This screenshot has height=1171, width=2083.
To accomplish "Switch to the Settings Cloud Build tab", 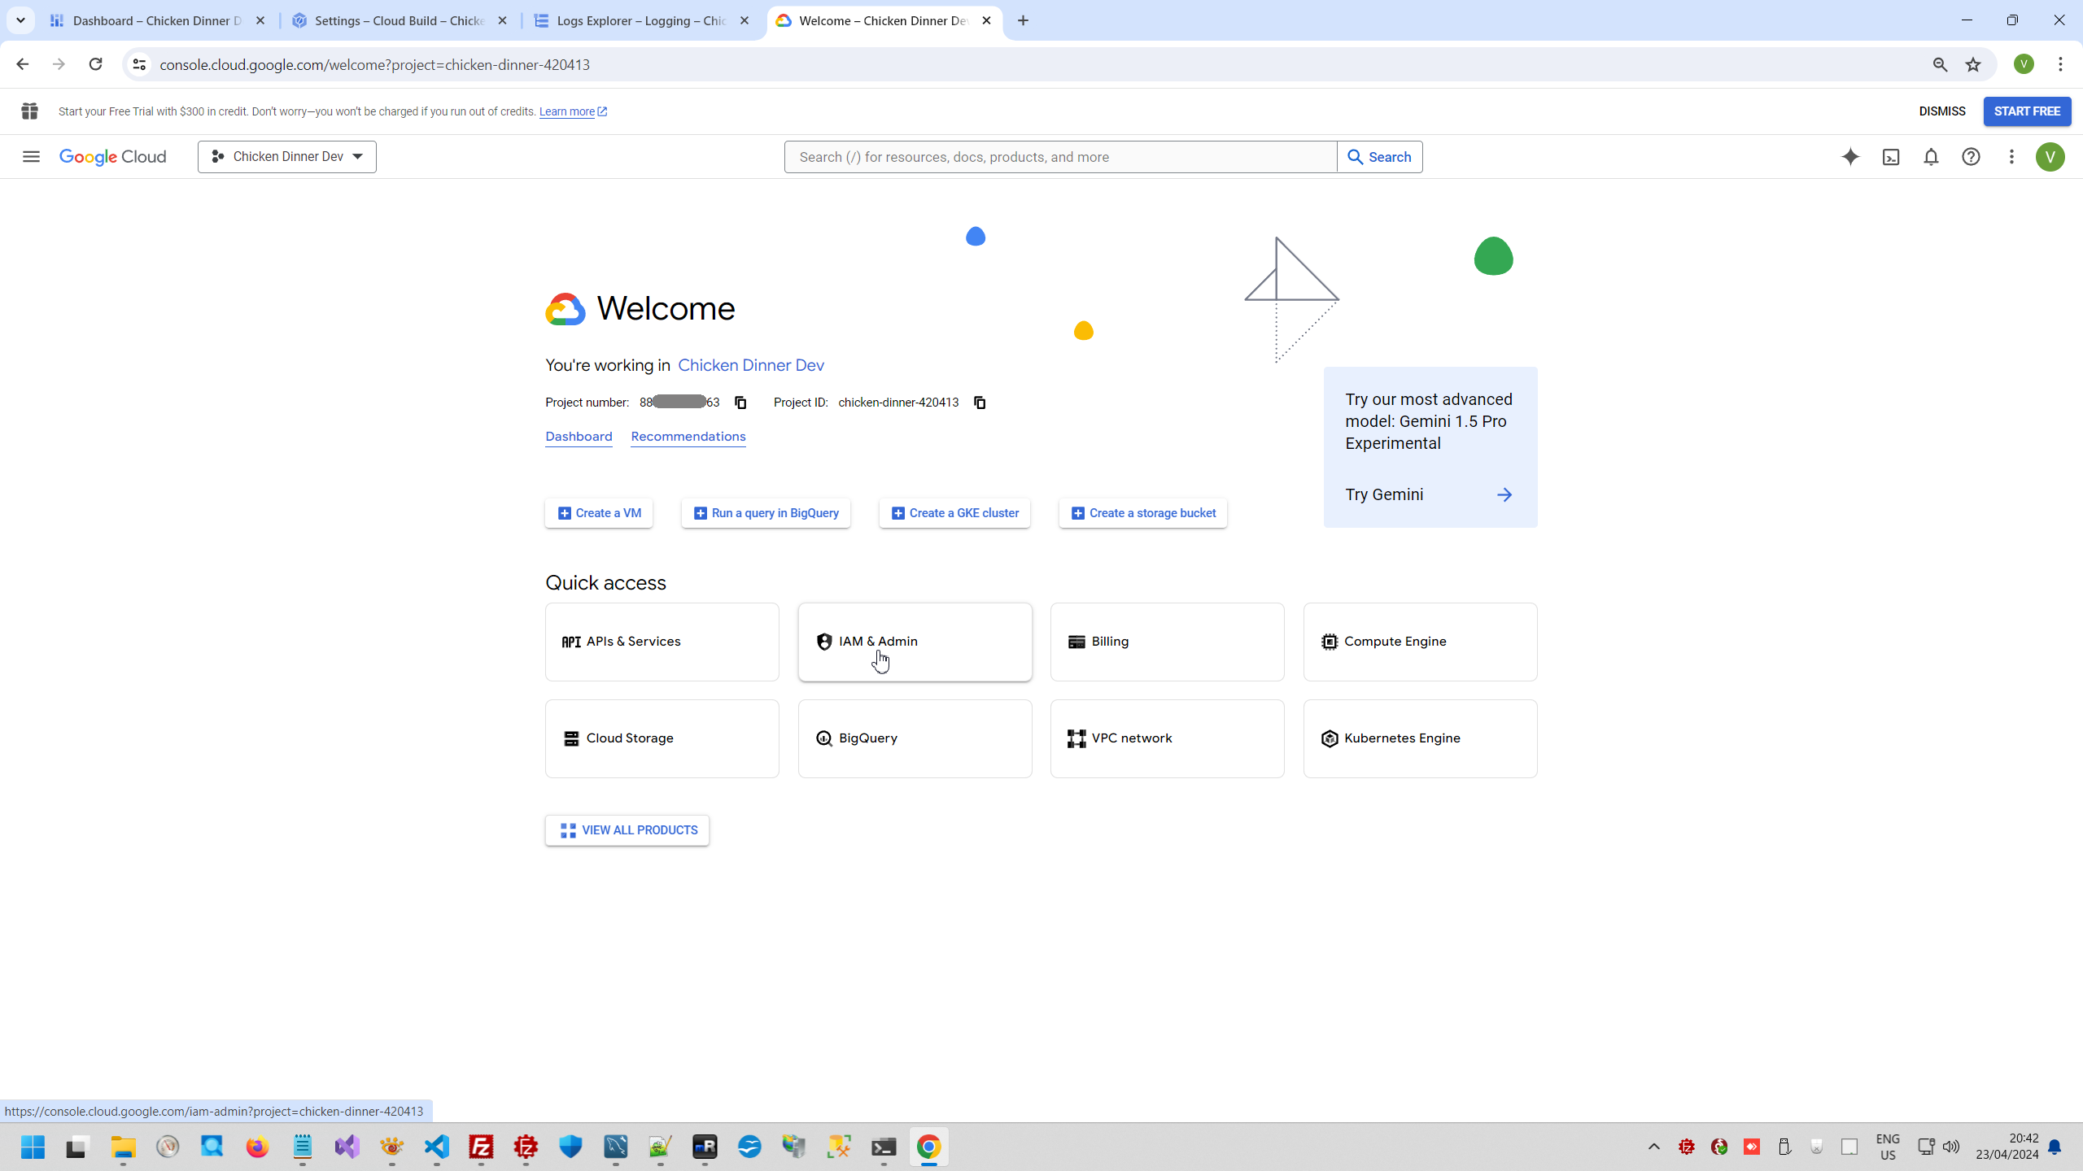I will [x=399, y=20].
